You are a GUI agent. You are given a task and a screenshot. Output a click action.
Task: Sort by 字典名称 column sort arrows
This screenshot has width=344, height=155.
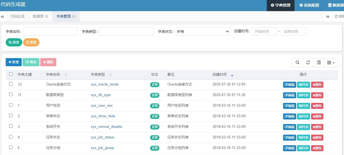(66, 75)
